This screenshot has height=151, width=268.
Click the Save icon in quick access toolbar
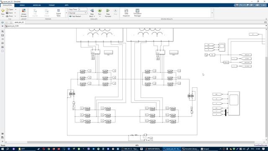[237, 5]
